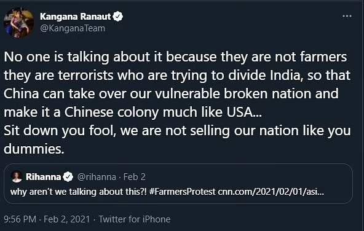Click the line 'Sit down you fool'
This screenshot has height=231, width=364.
(60, 131)
